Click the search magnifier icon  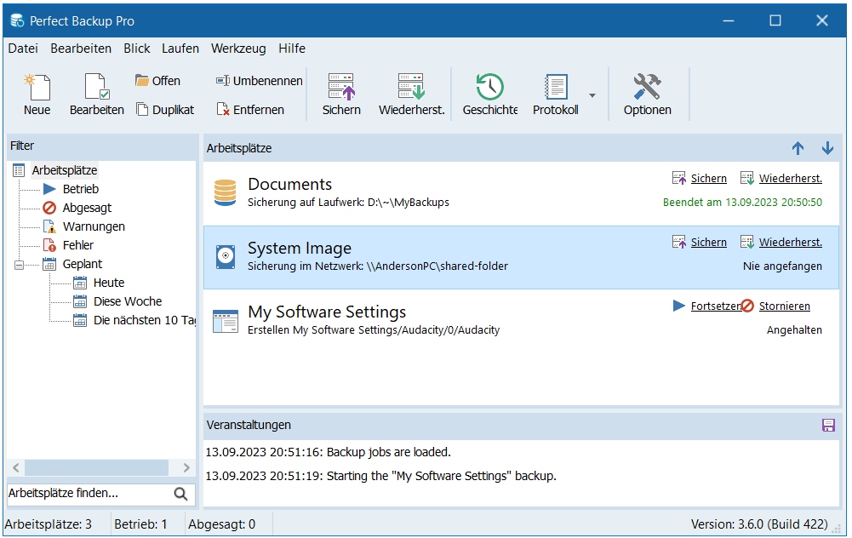180,494
